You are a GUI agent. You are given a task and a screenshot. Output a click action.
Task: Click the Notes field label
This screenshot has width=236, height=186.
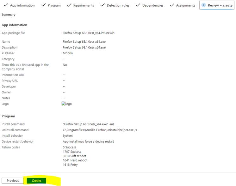(x=6, y=98)
